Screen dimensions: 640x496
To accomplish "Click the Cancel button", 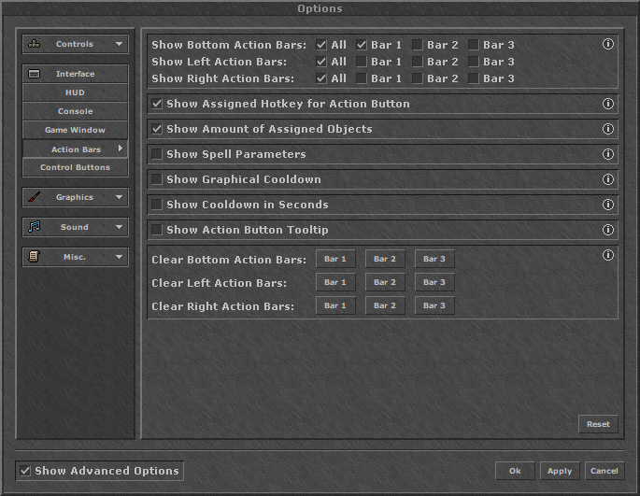I will (604, 471).
